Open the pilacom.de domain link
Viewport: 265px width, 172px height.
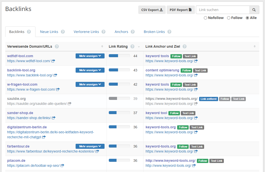16,161
